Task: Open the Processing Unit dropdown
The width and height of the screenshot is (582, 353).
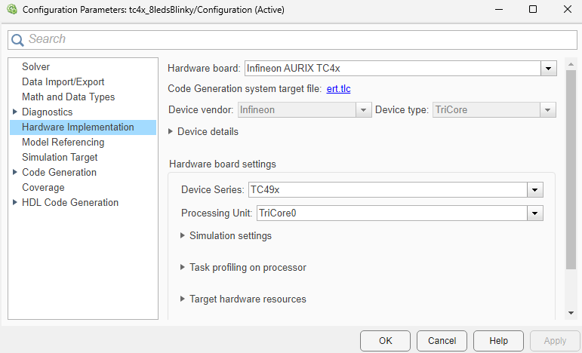Action: coord(536,213)
